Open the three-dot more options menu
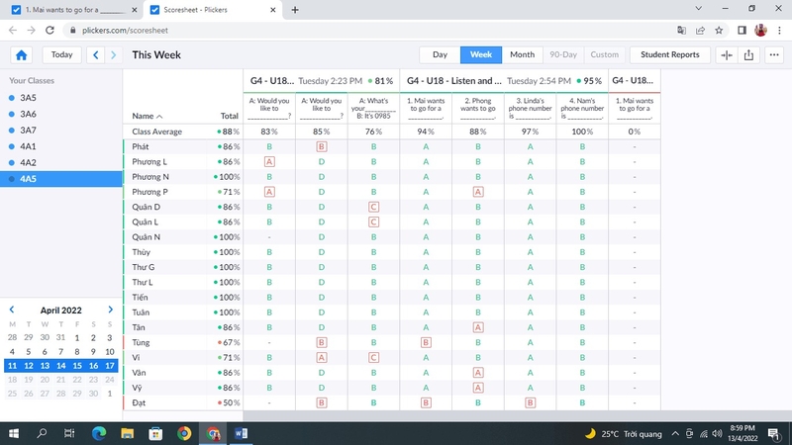The height and width of the screenshot is (445, 792). tap(774, 55)
